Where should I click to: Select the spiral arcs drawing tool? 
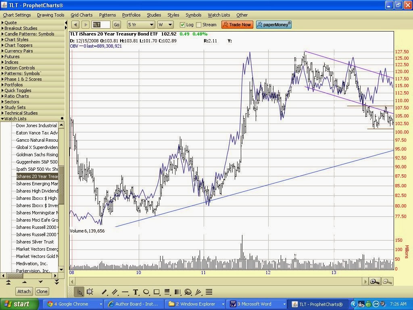coord(188,292)
